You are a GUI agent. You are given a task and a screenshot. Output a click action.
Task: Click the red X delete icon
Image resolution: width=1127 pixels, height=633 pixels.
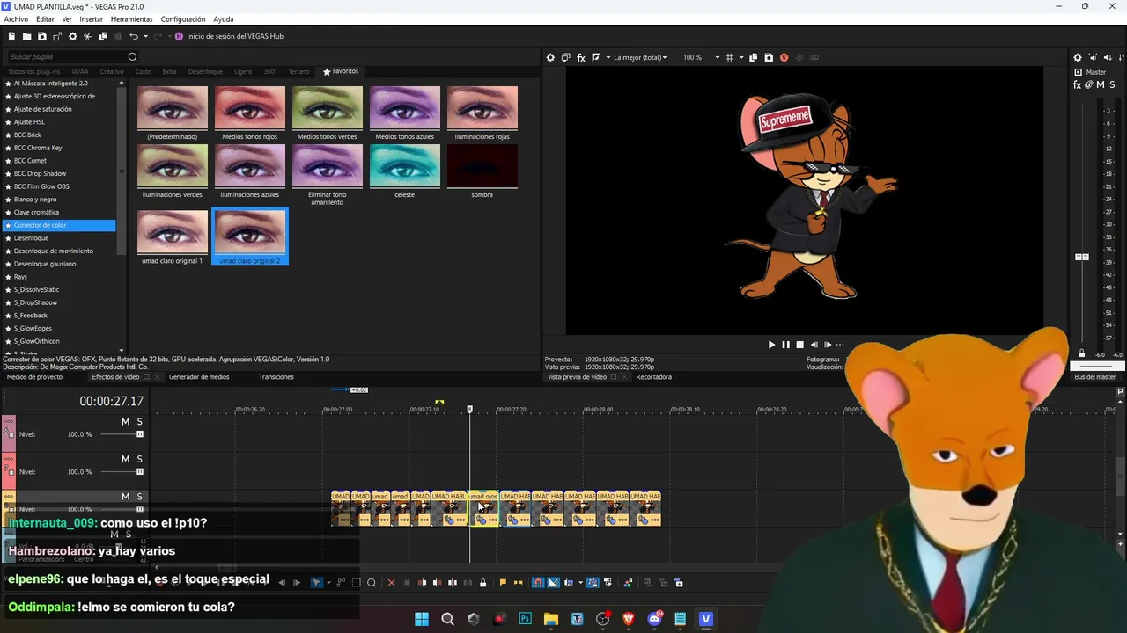tap(392, 583)
